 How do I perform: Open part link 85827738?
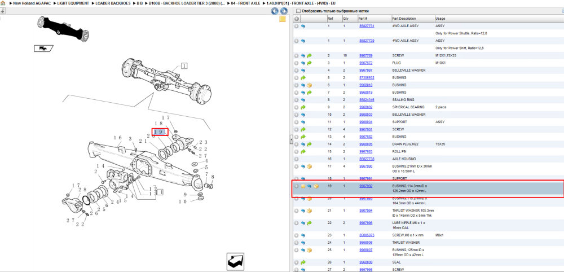point(367,159)
